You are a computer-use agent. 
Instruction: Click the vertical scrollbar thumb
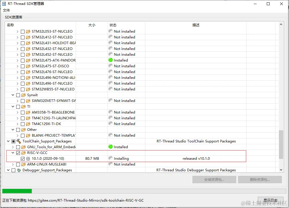[x=281, y=144]
